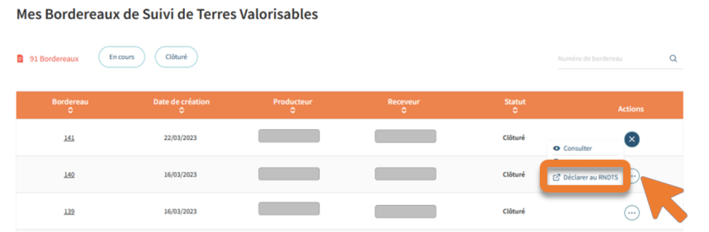Click the search magnifier icon
Screen dimensions: 709x232
(673, 59)
